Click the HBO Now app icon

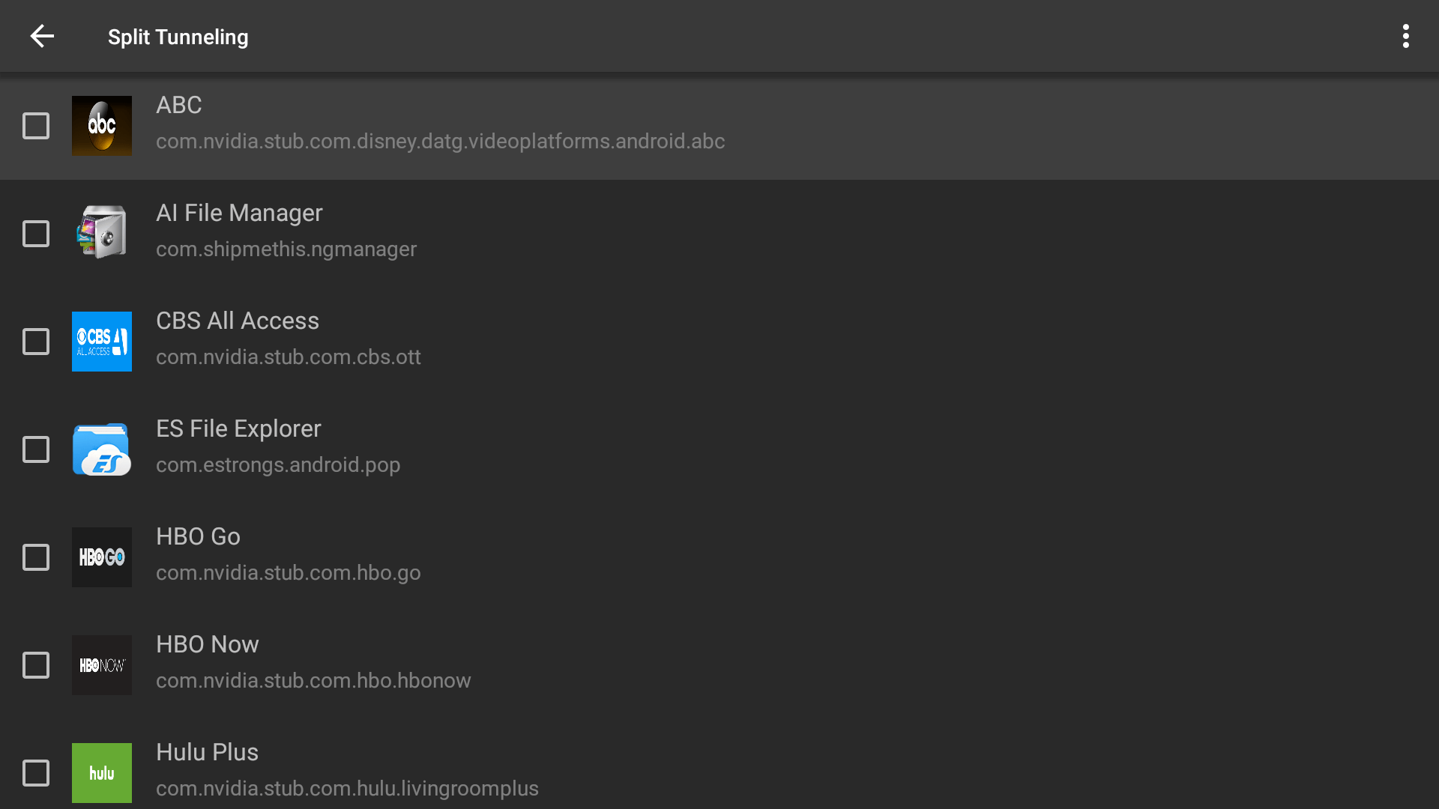(102, 665)
